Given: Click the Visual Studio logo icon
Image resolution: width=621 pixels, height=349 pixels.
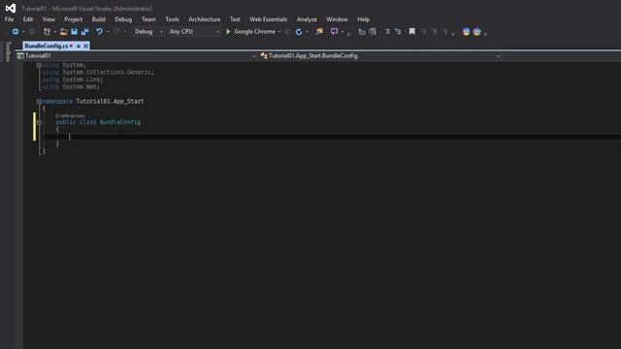Looking at the screenshot, I should click(x=11, y=9).
